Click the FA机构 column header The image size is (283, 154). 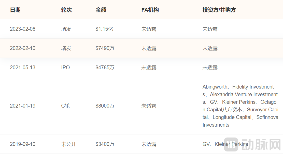150,10
